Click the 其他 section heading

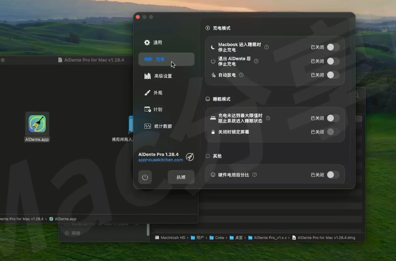(x=217, y=156)
